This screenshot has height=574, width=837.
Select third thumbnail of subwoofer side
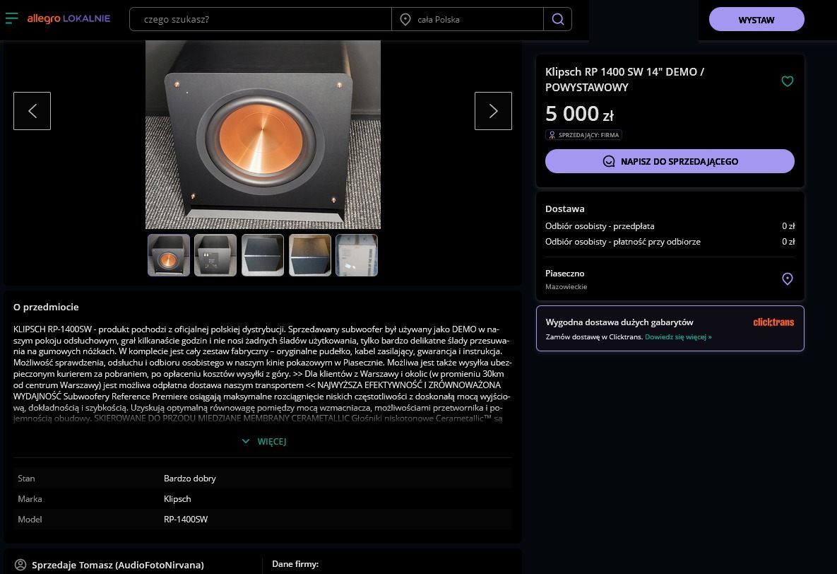(263, 255)
